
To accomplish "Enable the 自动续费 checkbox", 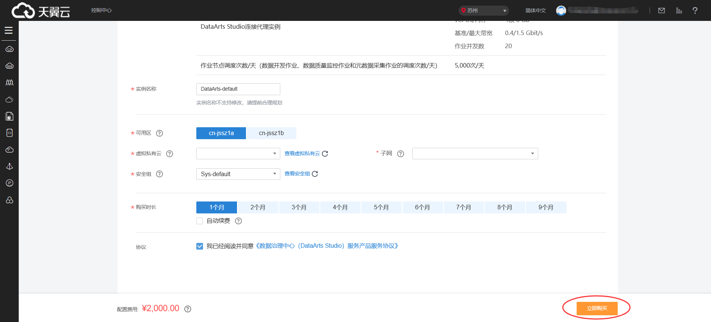I will coord(200,221).
